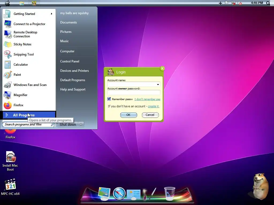Image resolution: width=274 pixels, height=205 pixels.
Task: Click the muted volume tray icon
Action: (240, 3)
